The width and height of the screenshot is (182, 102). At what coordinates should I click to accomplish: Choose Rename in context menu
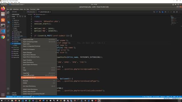pyautogui.click(x=39, y=81)
